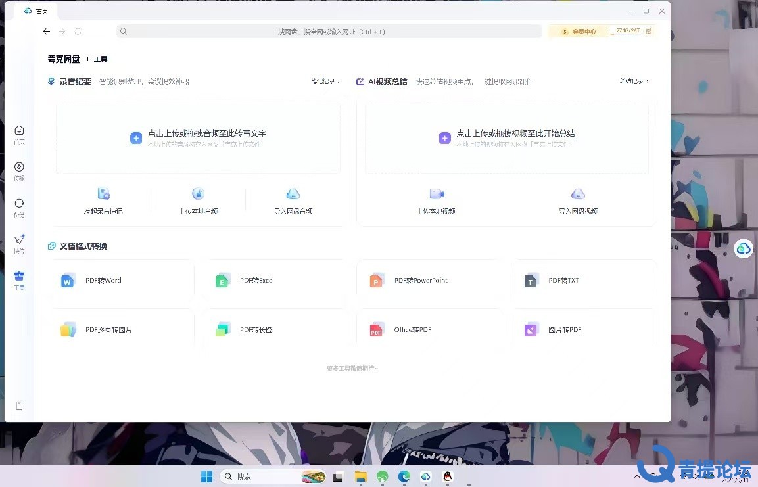Launch Microsoft Edge from the taskbar
This screenshot has width=758, height=487.
(404, 476)
